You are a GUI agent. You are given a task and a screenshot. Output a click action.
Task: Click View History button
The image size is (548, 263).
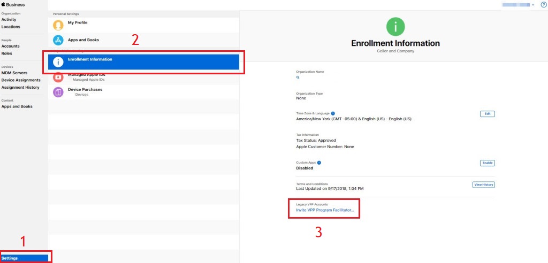[483, 185]
